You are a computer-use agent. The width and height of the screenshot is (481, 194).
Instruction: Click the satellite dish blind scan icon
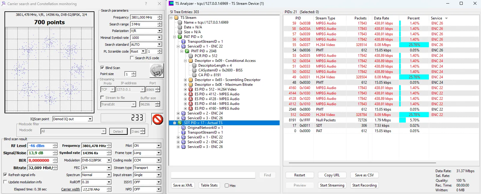coord(156,71)
